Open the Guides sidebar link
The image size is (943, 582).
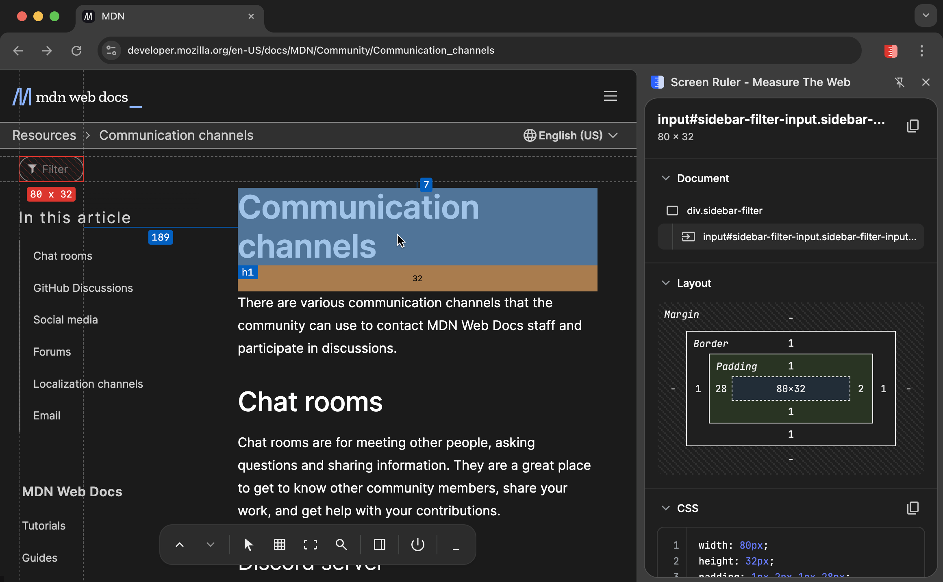click(x=39, y=558)
